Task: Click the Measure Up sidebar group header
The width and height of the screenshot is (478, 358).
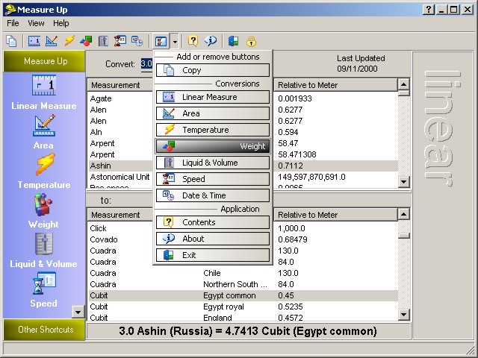Action: click(x=44, y=61)
